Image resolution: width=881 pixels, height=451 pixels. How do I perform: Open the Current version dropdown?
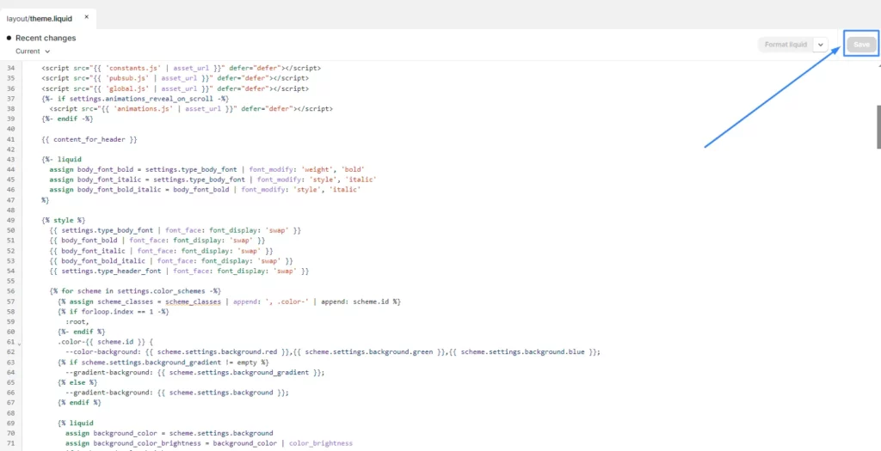click(33, 51)
